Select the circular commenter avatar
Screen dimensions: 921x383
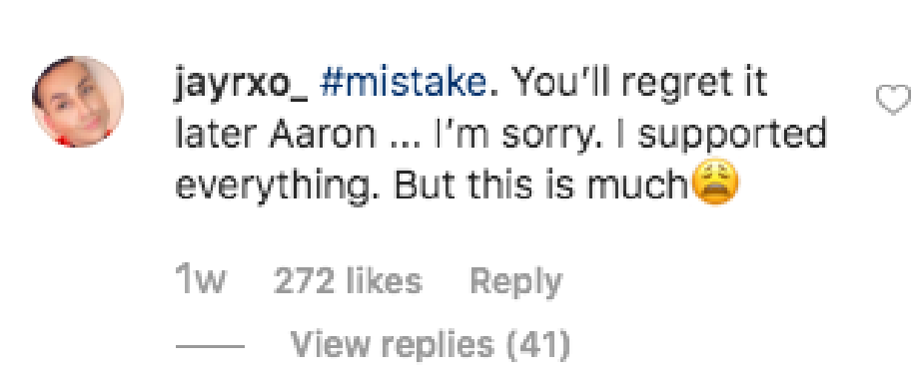tap(78, 102)
